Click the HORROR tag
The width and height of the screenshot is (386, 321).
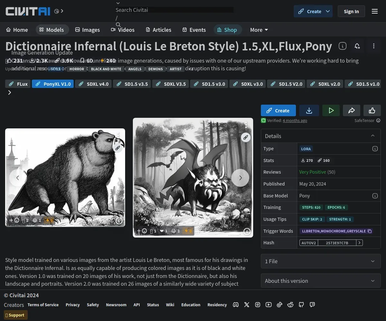pos(77,69)
